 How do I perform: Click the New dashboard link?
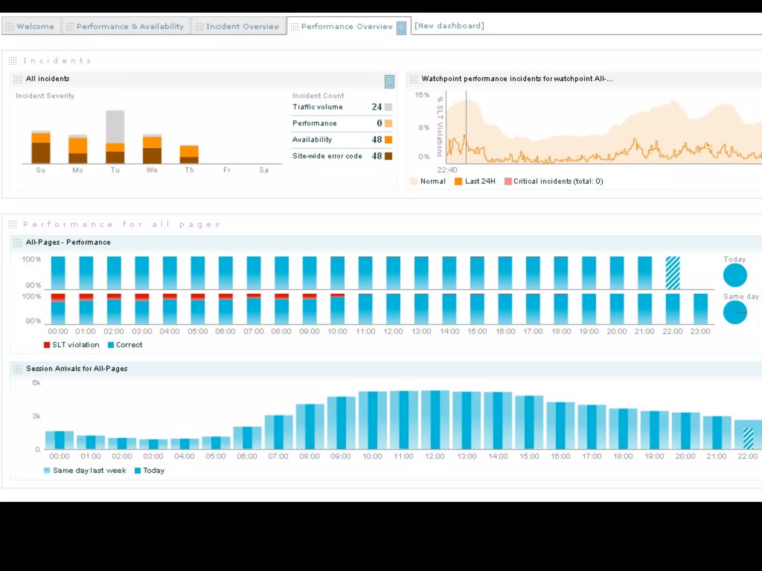[x=449, y=26]
